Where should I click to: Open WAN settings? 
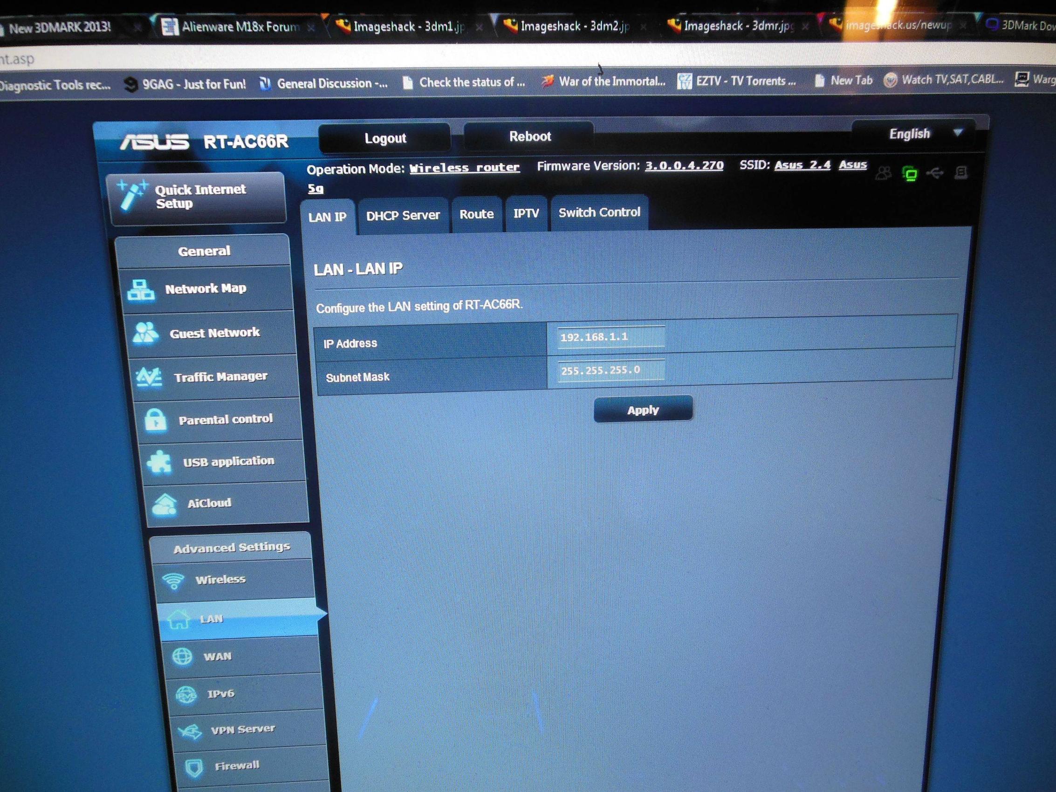pos(242,656)
